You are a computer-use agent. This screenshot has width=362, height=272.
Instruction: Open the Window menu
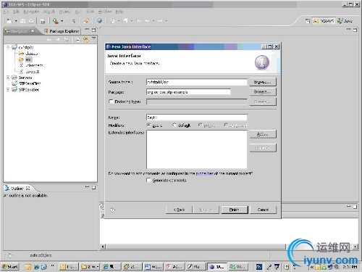click(x=105, y=12)
